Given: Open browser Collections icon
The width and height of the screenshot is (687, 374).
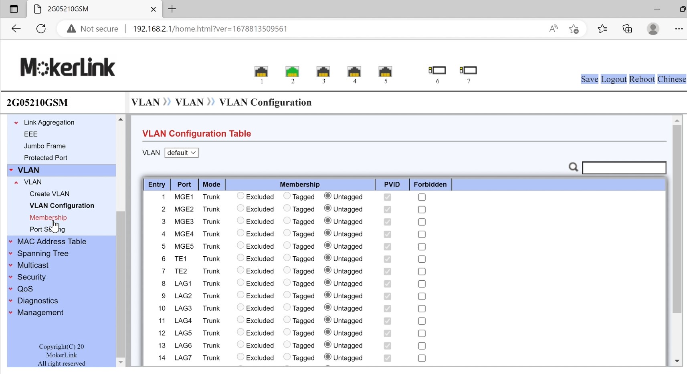Looking at the screenshot, I should 627,29.
